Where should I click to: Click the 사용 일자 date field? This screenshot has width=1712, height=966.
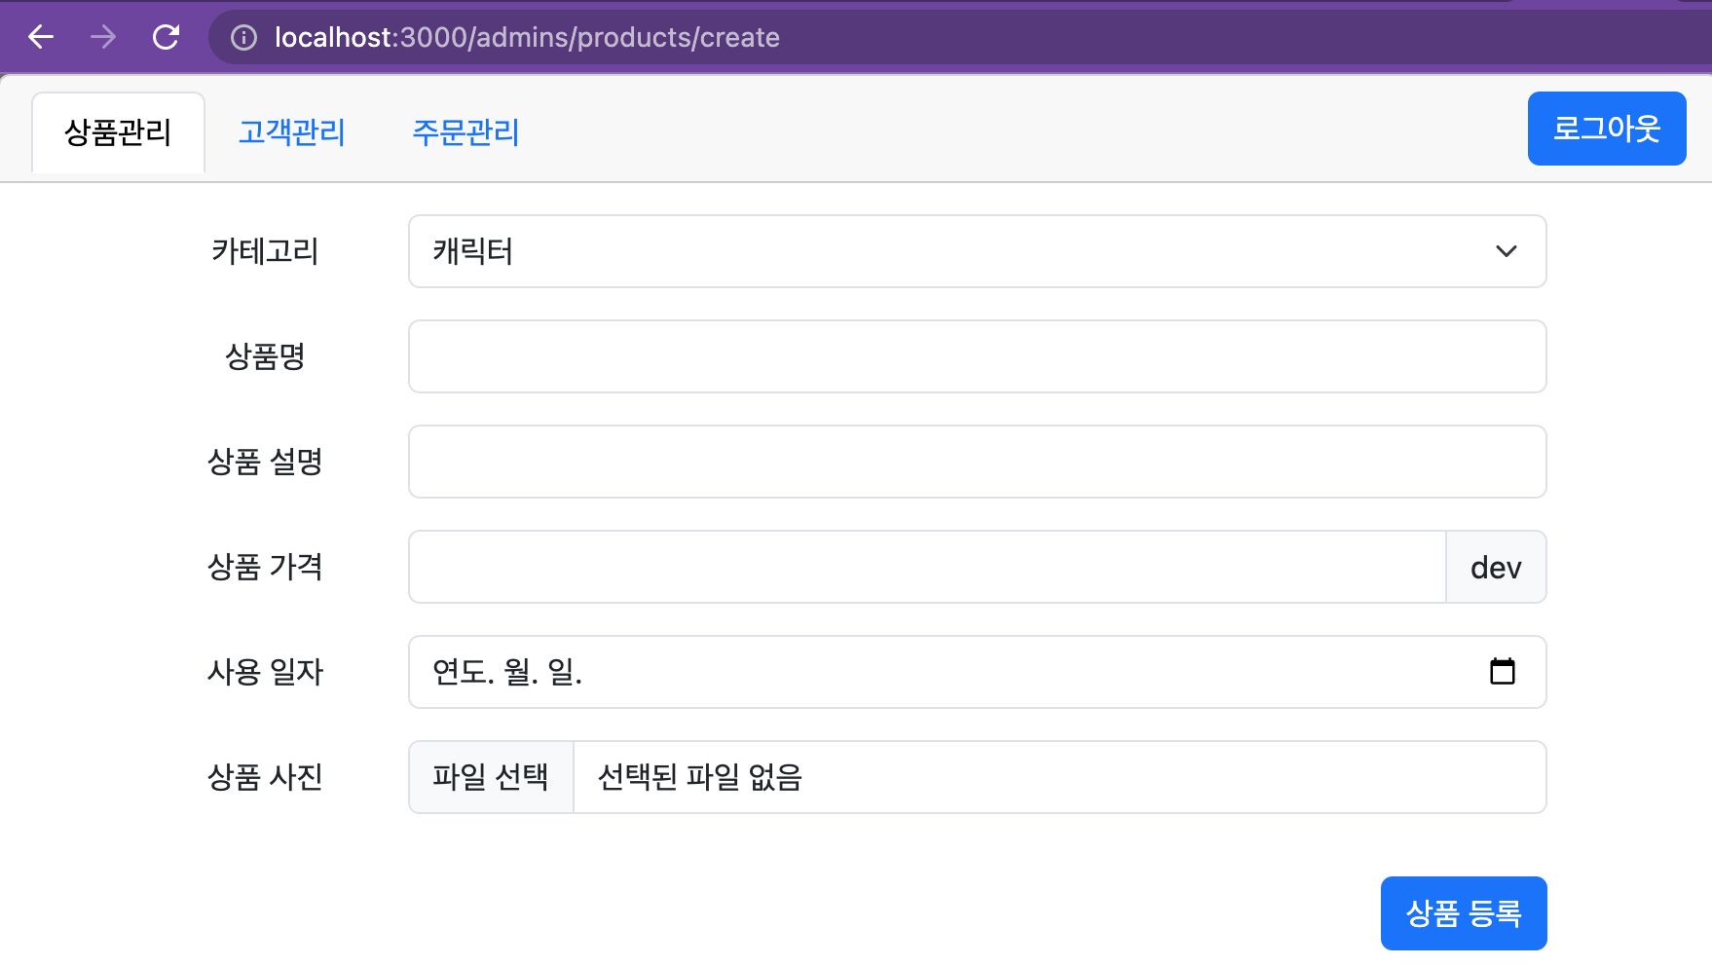[978, 672]
